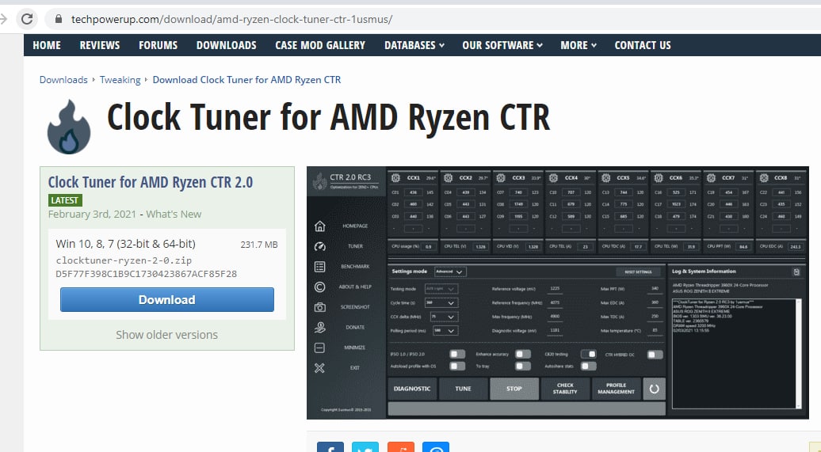This screenshot has height=452, width=821.
Task: Share the page via the Twitter icon
Action: click(x=365, y=446)
